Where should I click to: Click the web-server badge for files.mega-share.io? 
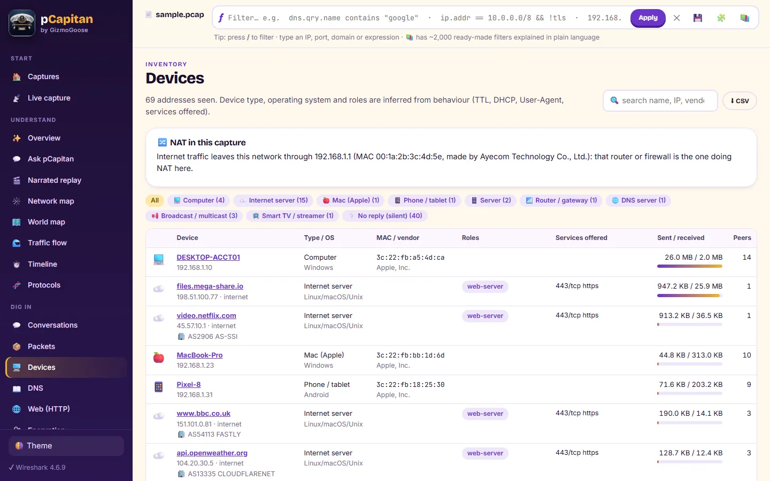coord(485,287)
